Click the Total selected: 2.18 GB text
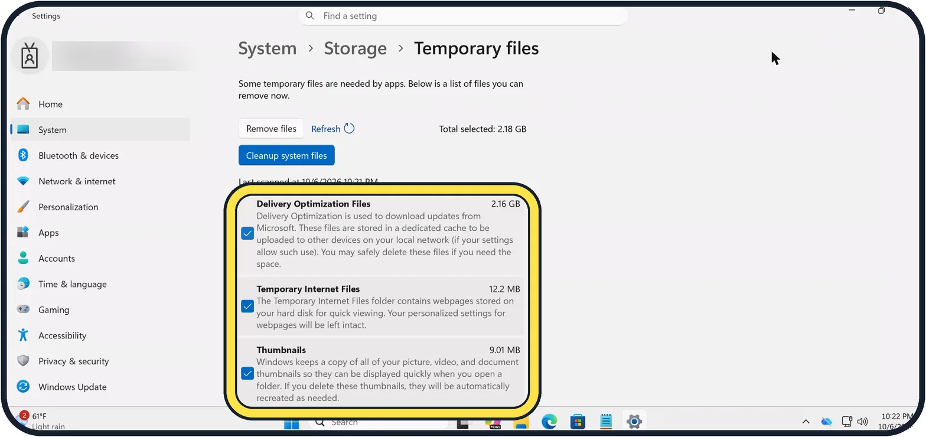This screenshot has height=437, width=926. pos(482,129)
